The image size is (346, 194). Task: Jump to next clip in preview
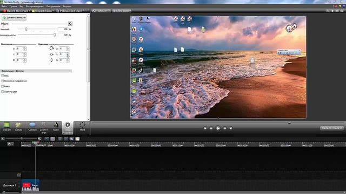231,128
